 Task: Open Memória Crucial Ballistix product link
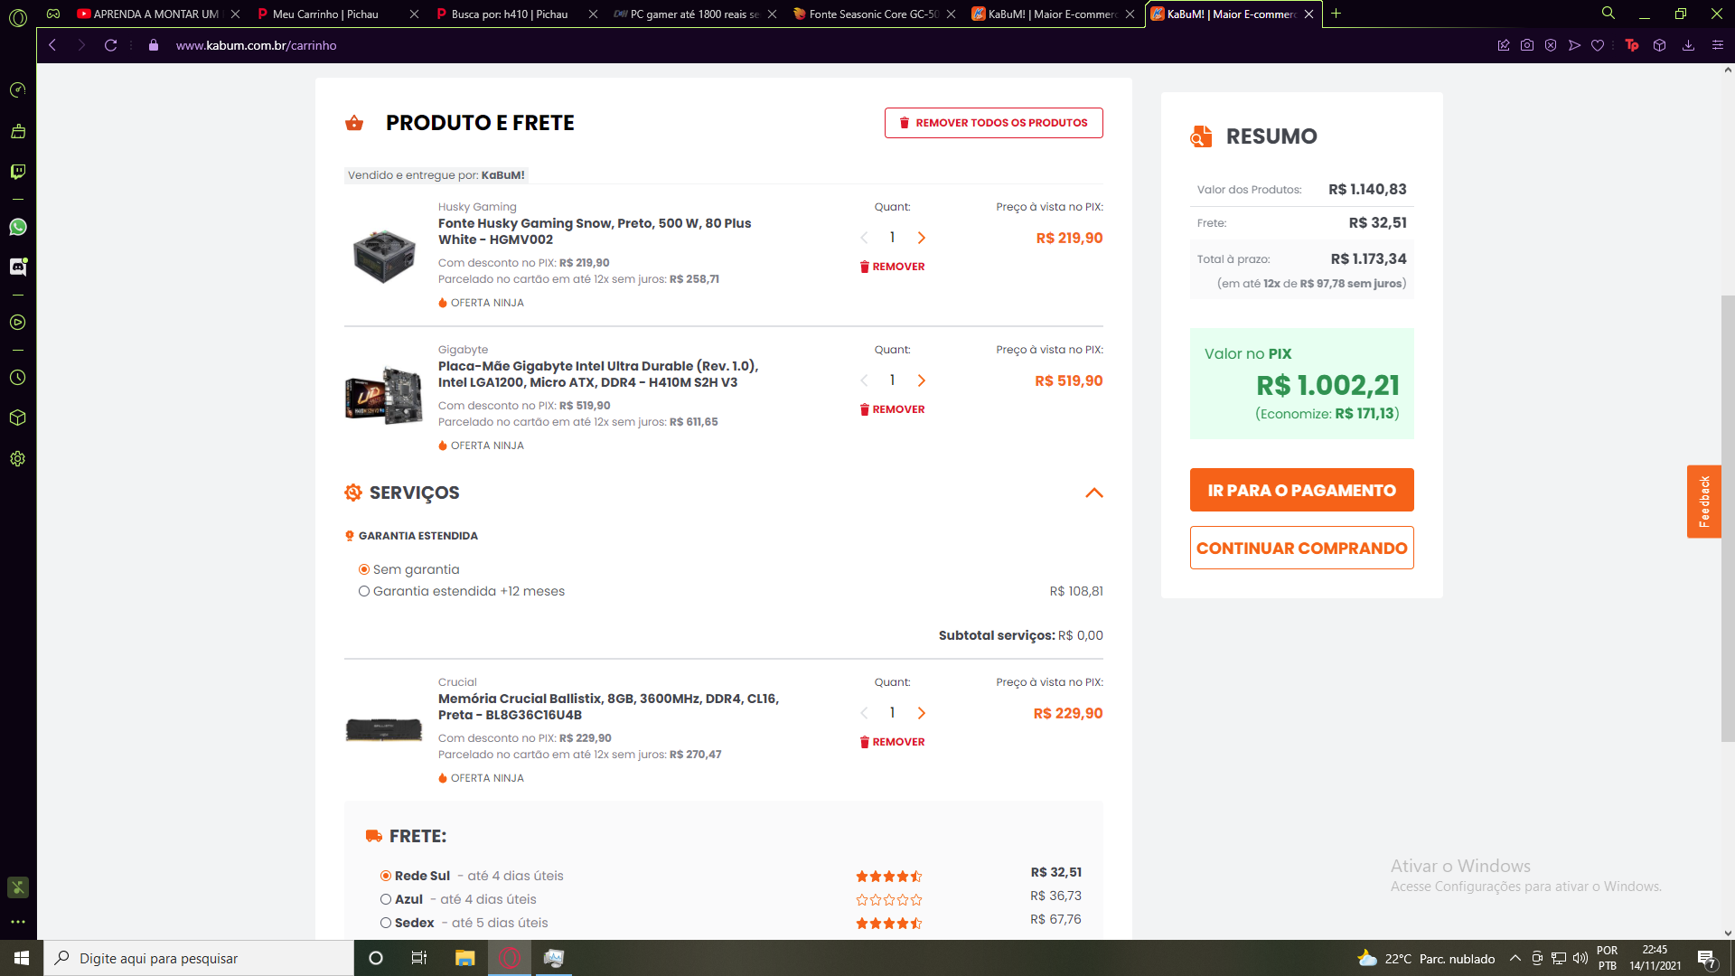pyautogui.click(x=608, y=707)
